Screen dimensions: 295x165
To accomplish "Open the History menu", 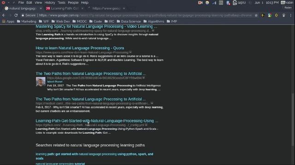I will [x=50, y=3].
